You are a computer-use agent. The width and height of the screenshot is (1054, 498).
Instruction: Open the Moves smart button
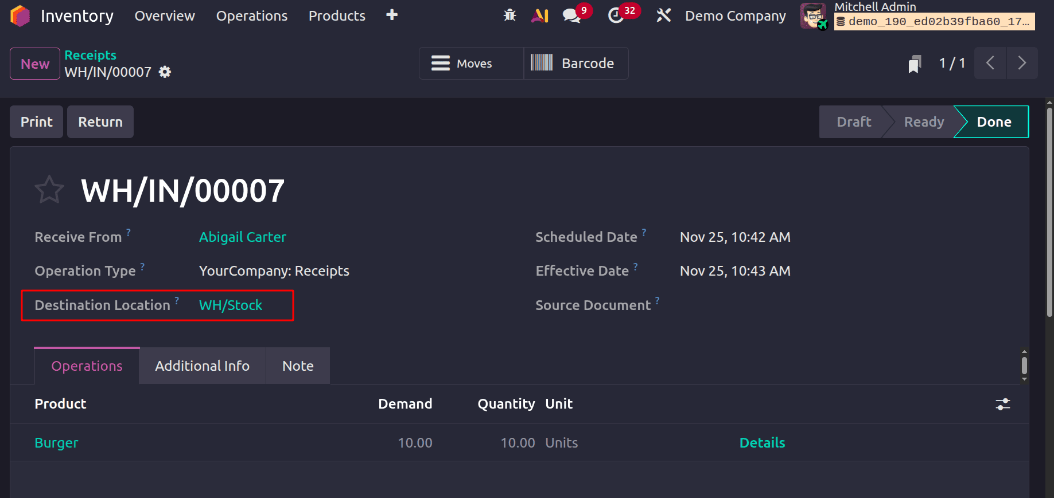pos(471,63)
